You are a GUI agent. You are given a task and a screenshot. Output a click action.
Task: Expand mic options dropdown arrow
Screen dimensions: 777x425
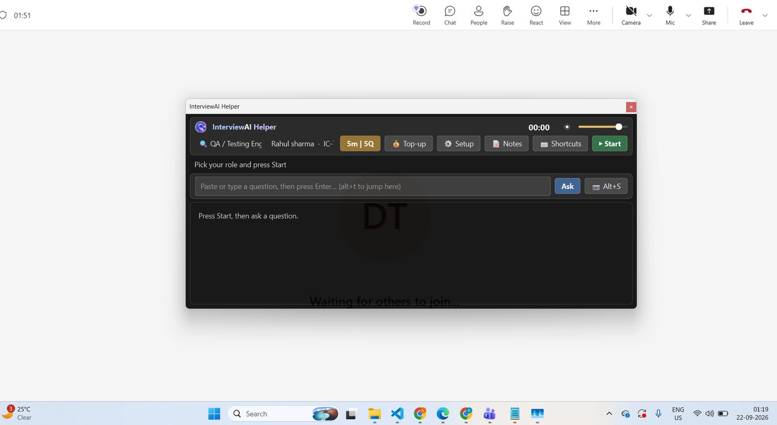[x=688, y=16]
